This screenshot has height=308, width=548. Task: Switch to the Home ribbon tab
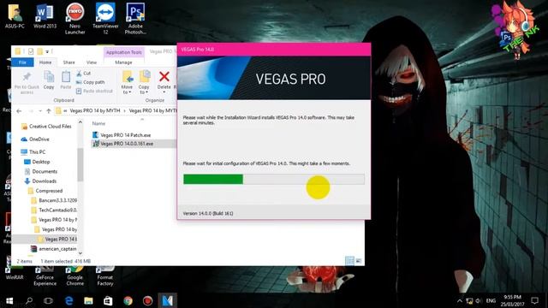coord(45,62)
